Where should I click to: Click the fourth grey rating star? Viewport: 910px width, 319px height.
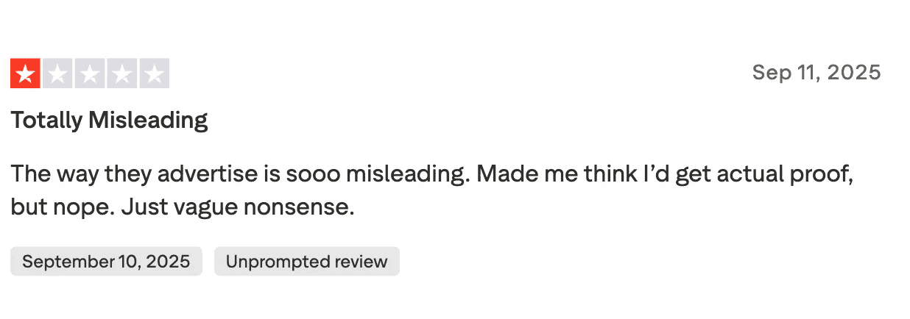click(122, 74)
